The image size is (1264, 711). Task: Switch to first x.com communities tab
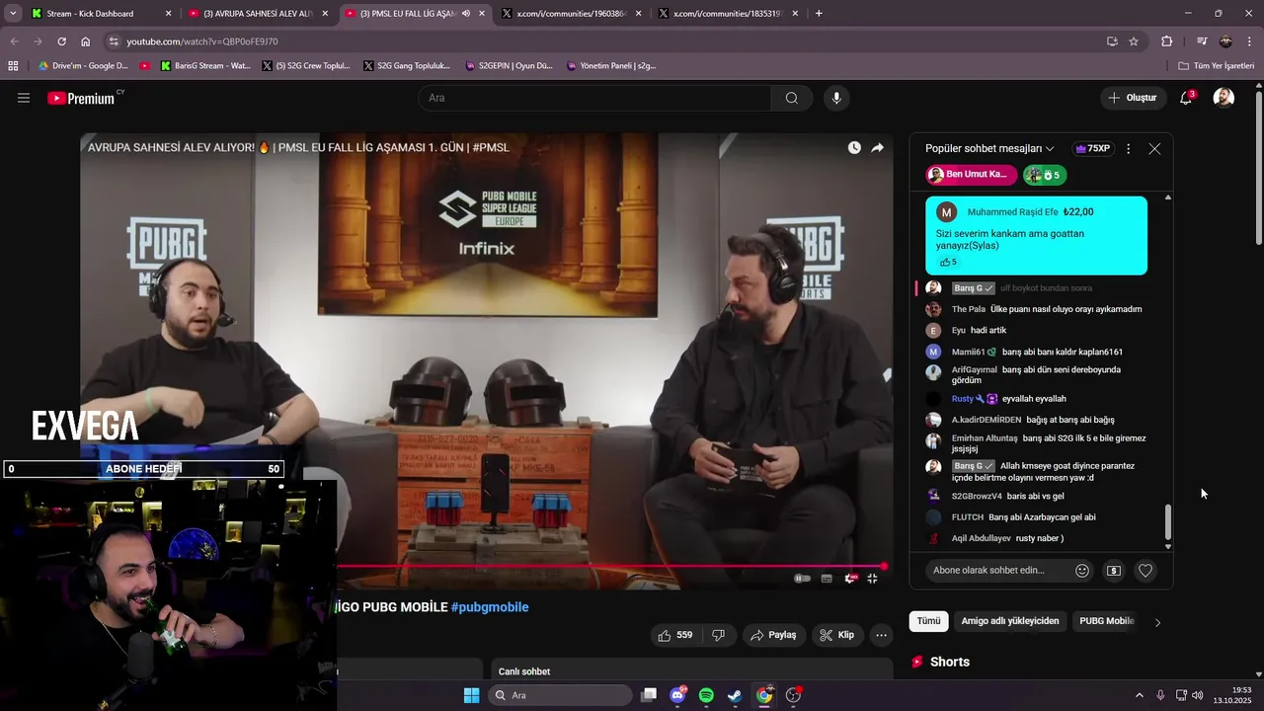(x=571, y=14)
